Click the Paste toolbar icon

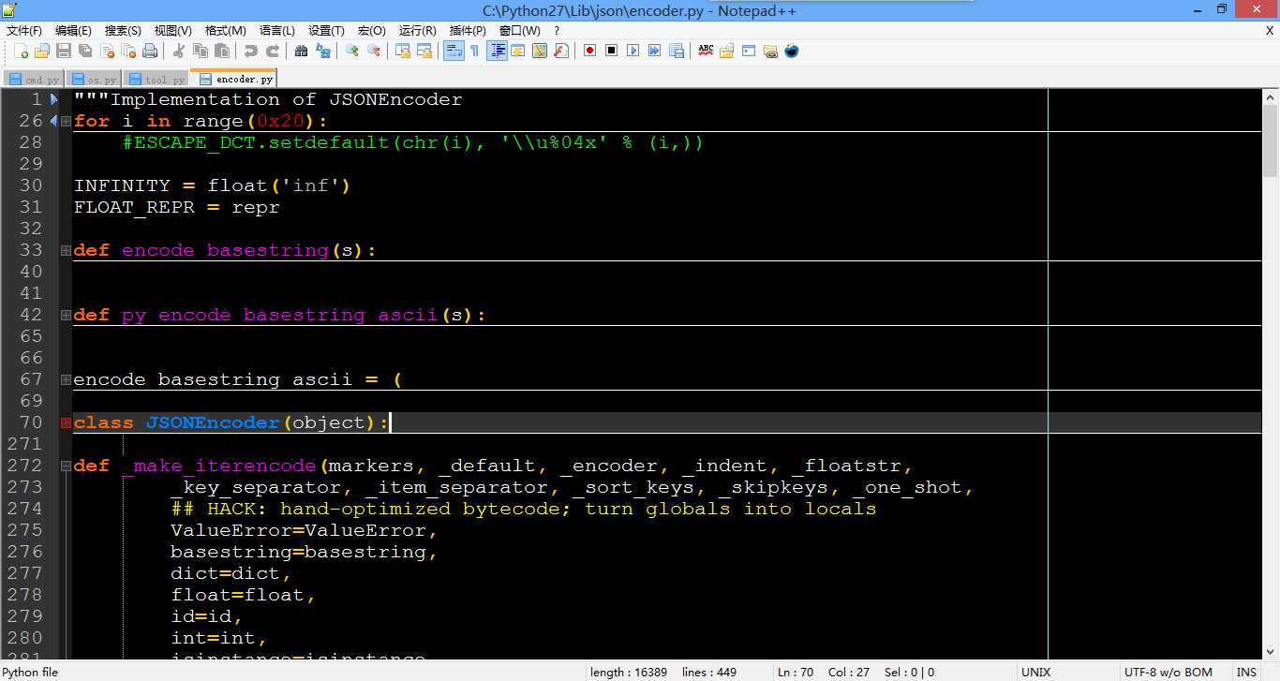tap(221, 51)
